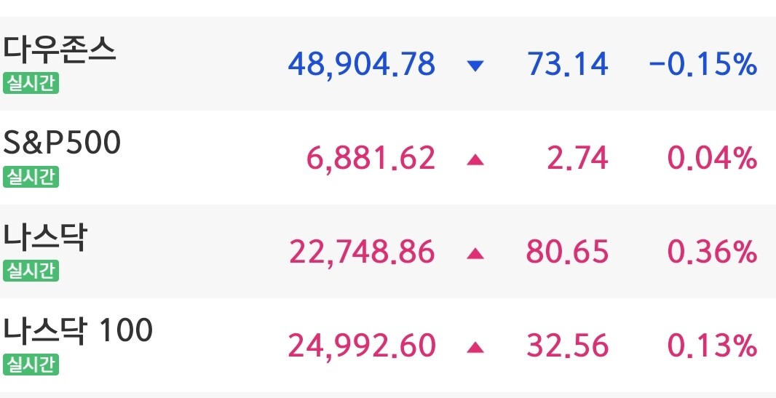Click the 0.36% change for 나스닥

(x=713, y=252)
